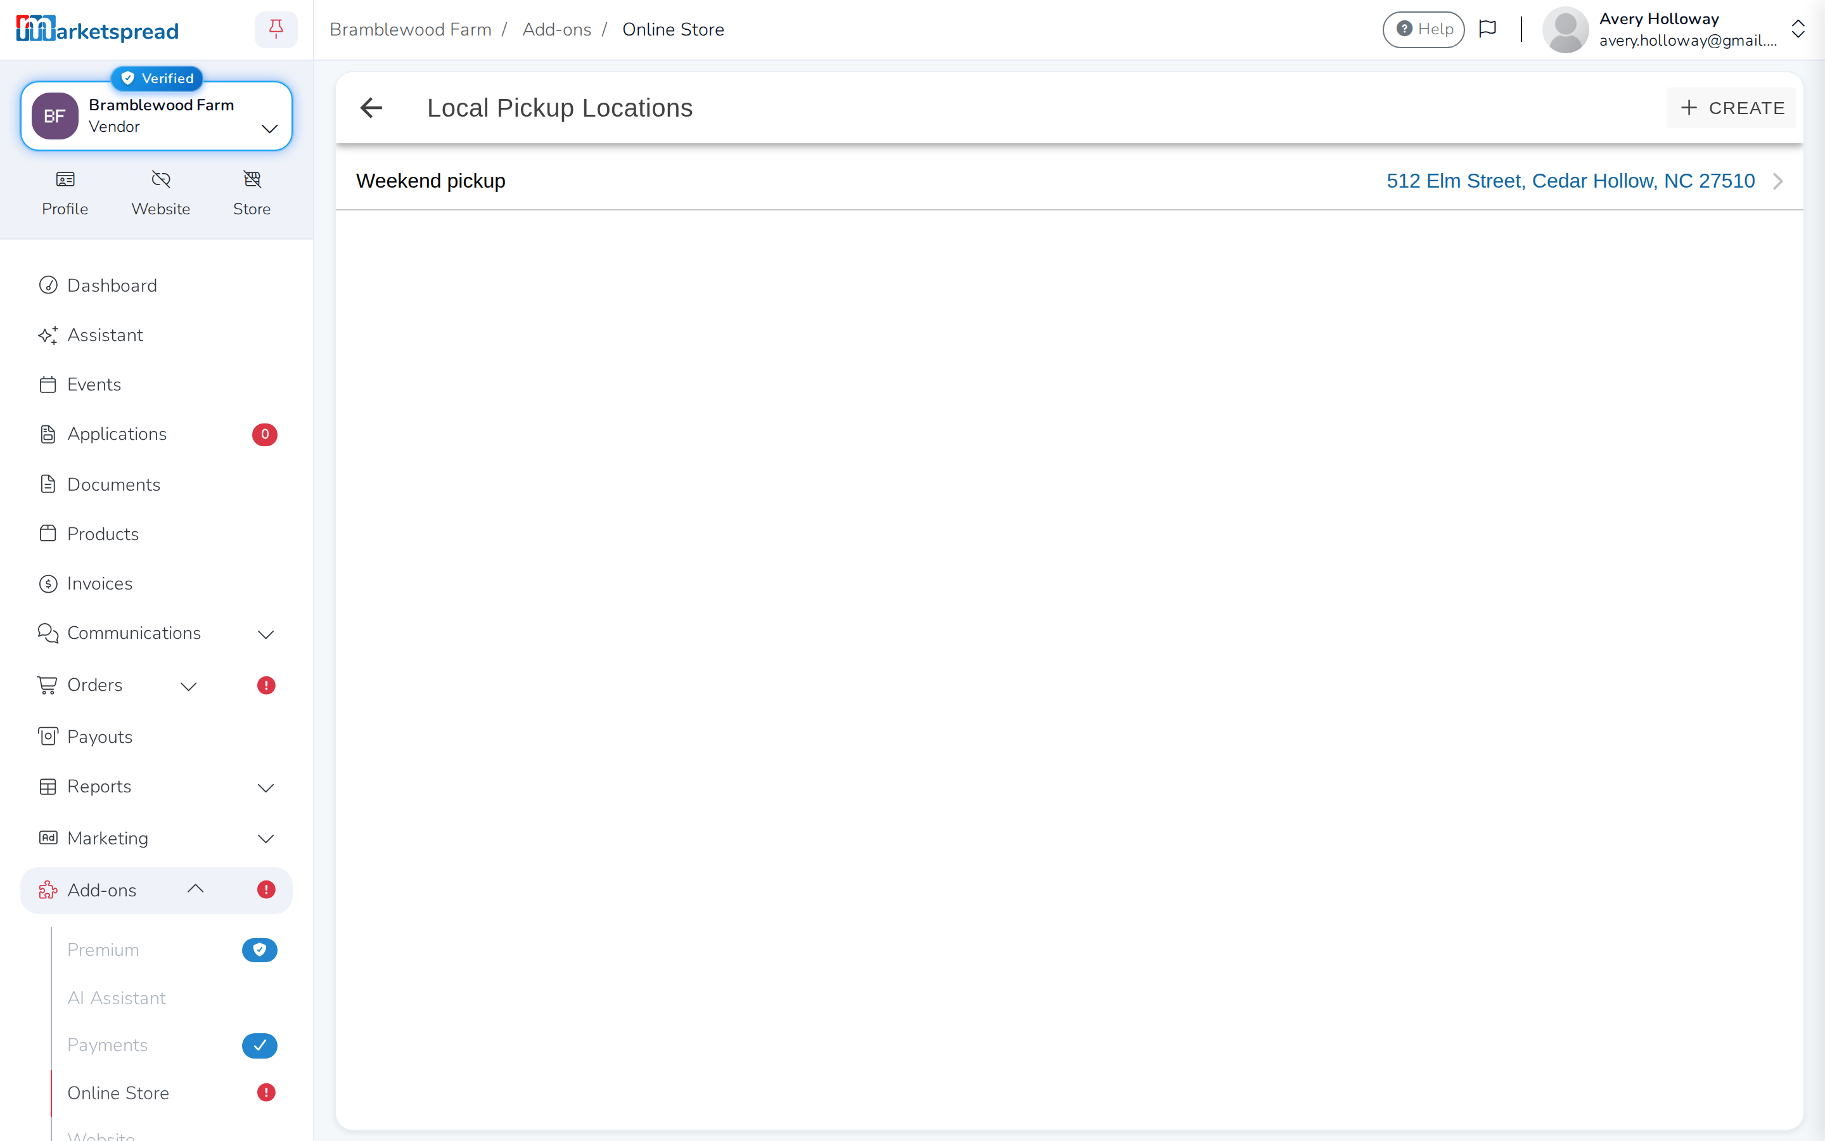Viewport: 1825px width, 1141px height.
Task: Go to the Events menu item
Action: coord(156,385)
